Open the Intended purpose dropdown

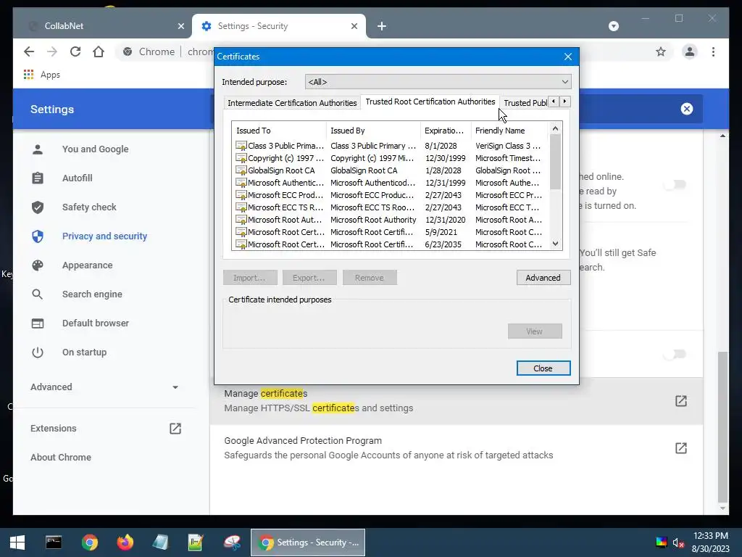point(438,82)
